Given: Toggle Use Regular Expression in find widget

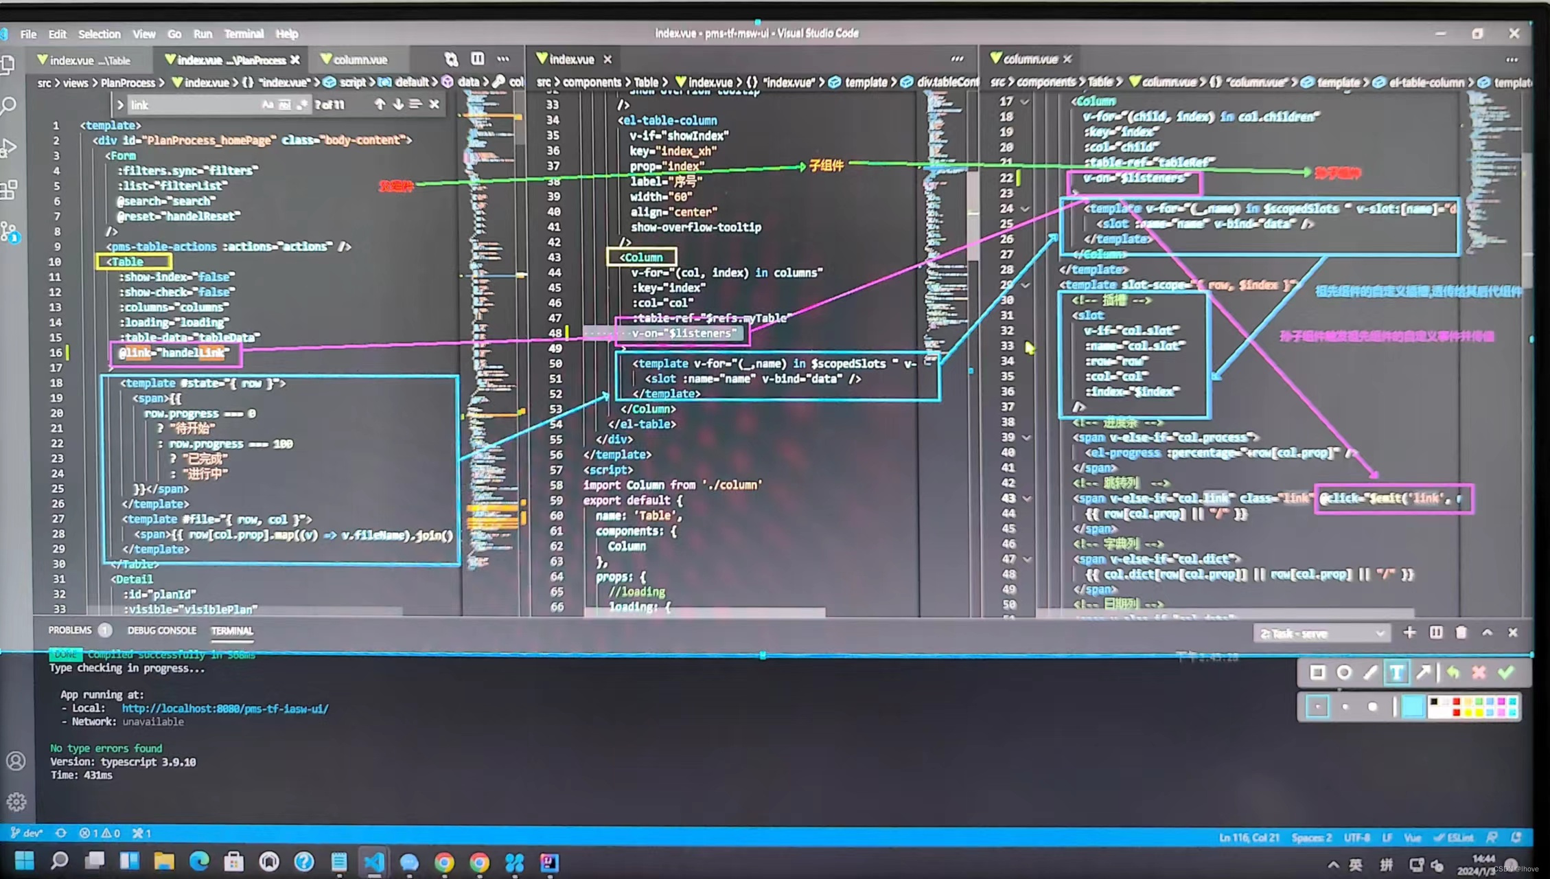Looking at the screenshot, I should coord(301,105).
